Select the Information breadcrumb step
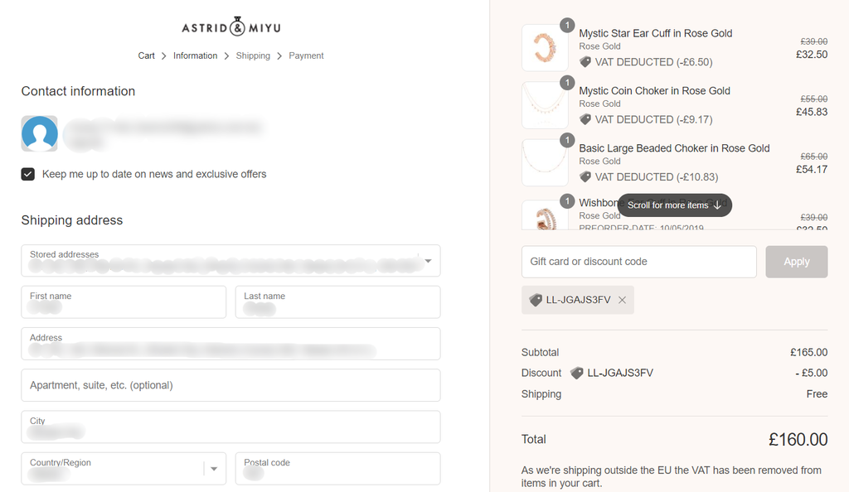 tap(195, 55)
